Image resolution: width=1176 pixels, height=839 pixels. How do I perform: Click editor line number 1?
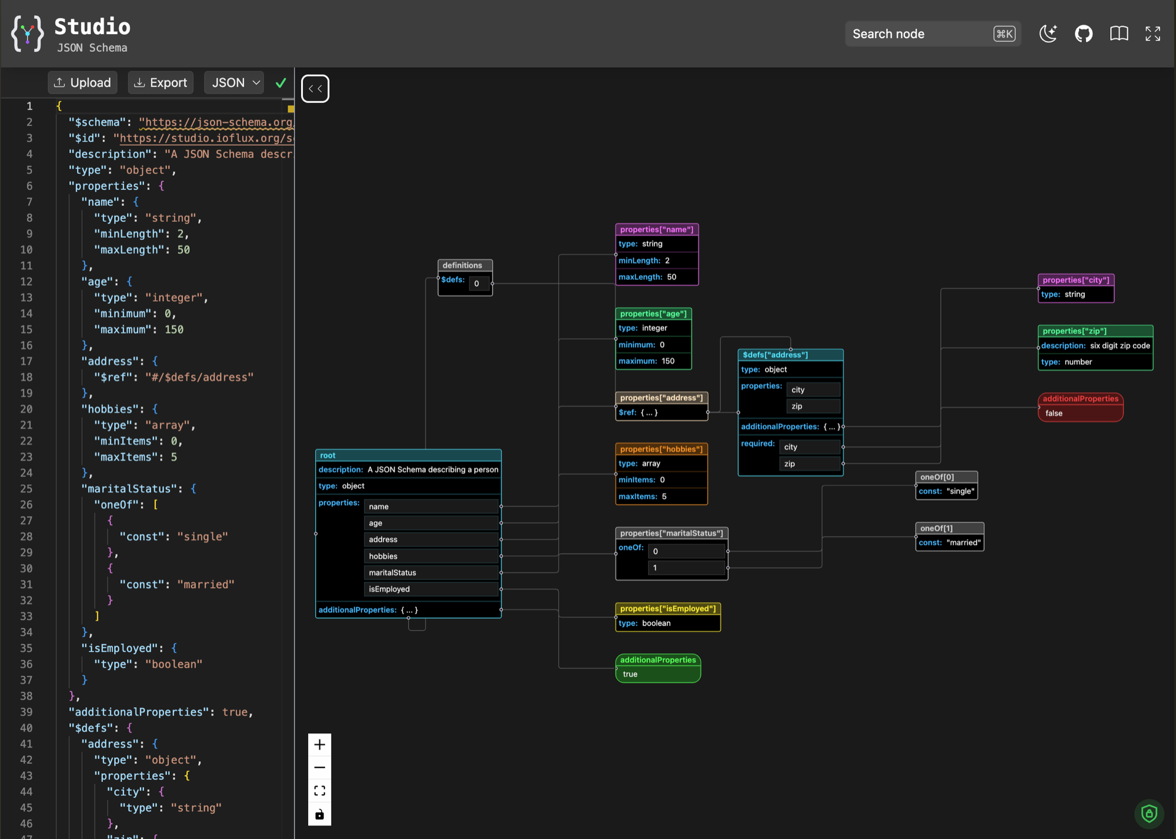(29, 106)
